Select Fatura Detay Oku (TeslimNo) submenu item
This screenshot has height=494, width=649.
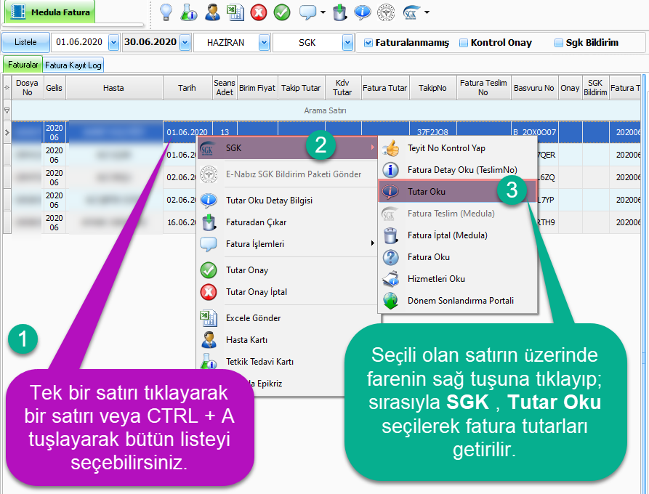(457, 170)
